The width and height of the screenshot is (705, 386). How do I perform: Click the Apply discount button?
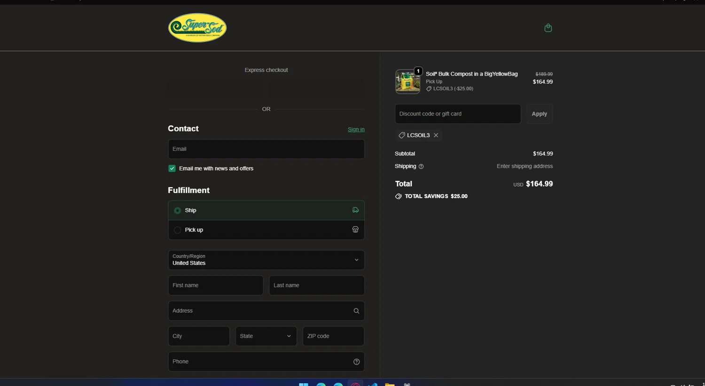coord(539,114)
